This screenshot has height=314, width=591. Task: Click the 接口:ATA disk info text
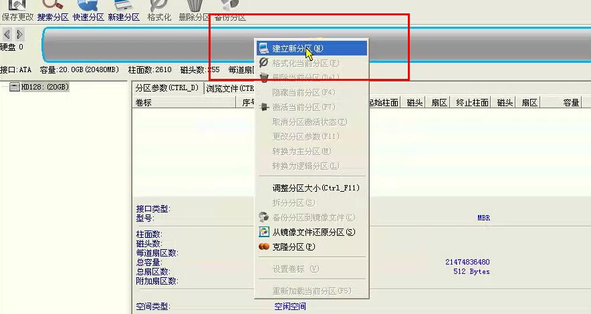click(x=16, y=69)
